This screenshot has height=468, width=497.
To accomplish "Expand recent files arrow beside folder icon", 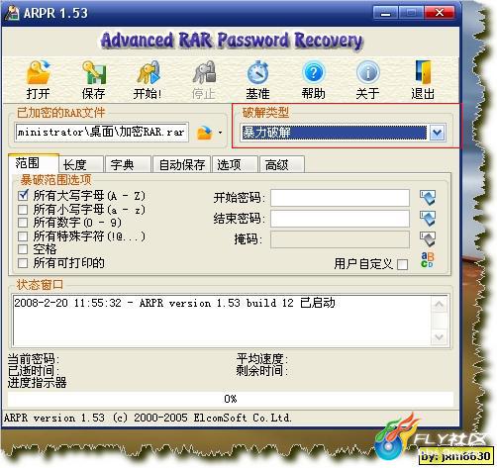I will point(220,133).
